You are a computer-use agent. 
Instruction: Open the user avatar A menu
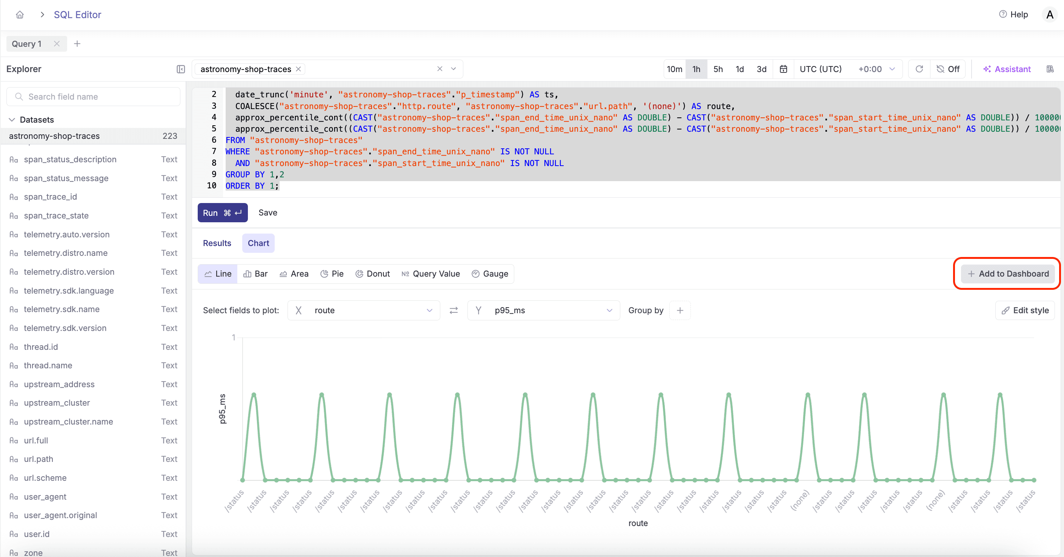[1050, 15]
